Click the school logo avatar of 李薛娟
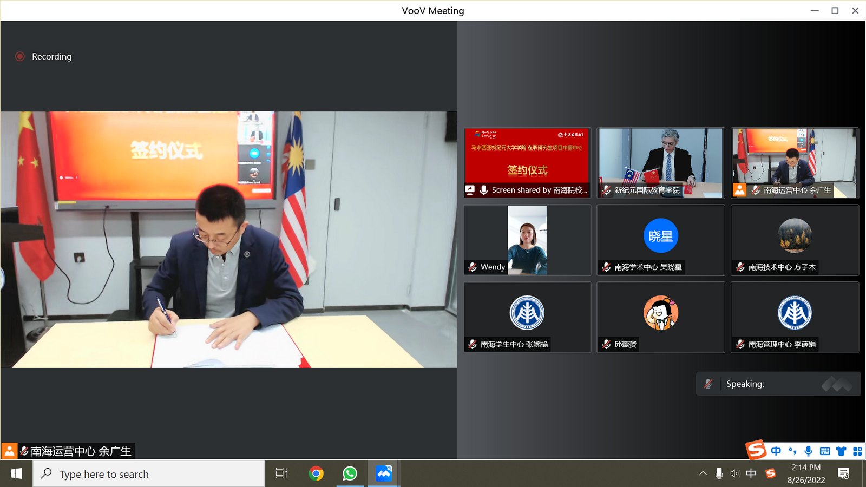Viewport: 866px width, 487px height. click(x=795, y=313)
